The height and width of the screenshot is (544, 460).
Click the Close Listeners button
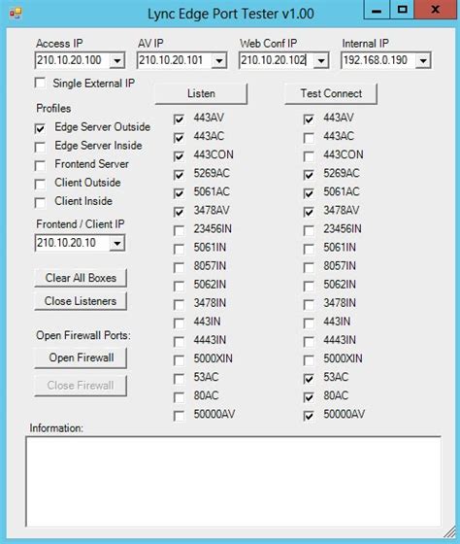click(x=81, y=301)
